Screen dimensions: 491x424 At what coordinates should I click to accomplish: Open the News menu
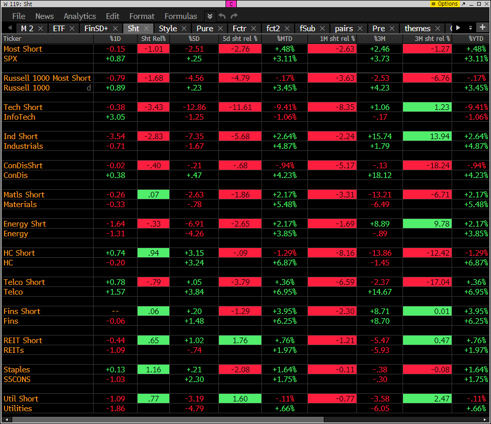44,16
